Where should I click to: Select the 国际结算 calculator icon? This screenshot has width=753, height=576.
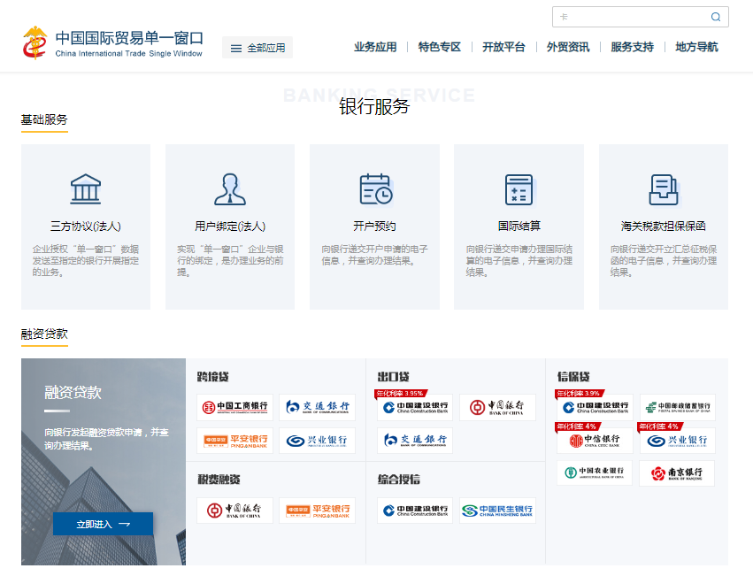click(519, 188)
